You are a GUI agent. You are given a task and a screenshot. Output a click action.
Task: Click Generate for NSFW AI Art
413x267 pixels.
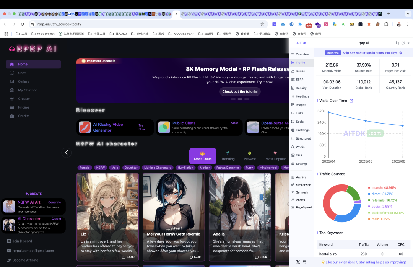point(55,202)
